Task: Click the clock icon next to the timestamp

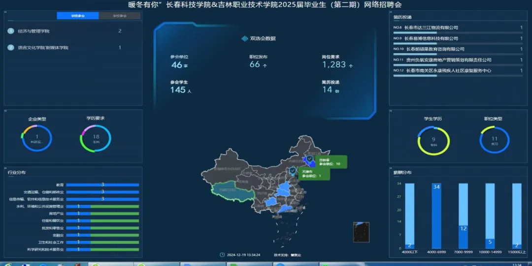Action: [223, 255]
